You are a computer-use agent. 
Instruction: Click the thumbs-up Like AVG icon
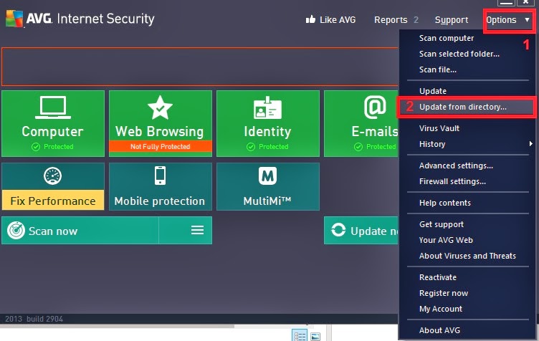pyautogui.click(x=310, y=19)
